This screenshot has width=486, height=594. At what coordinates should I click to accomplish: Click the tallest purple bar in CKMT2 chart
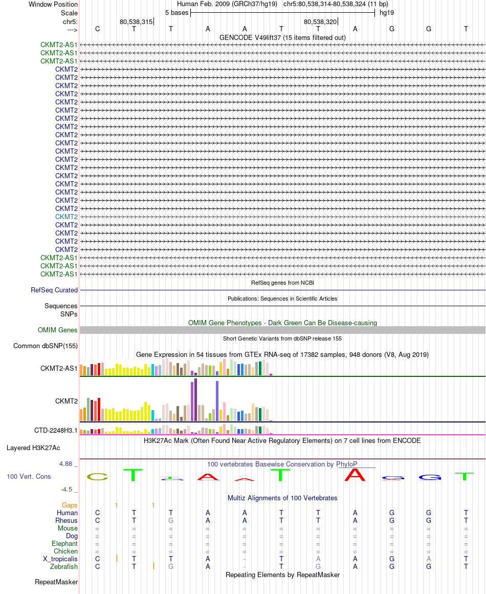pyautogui.click(x=195, y=399)
